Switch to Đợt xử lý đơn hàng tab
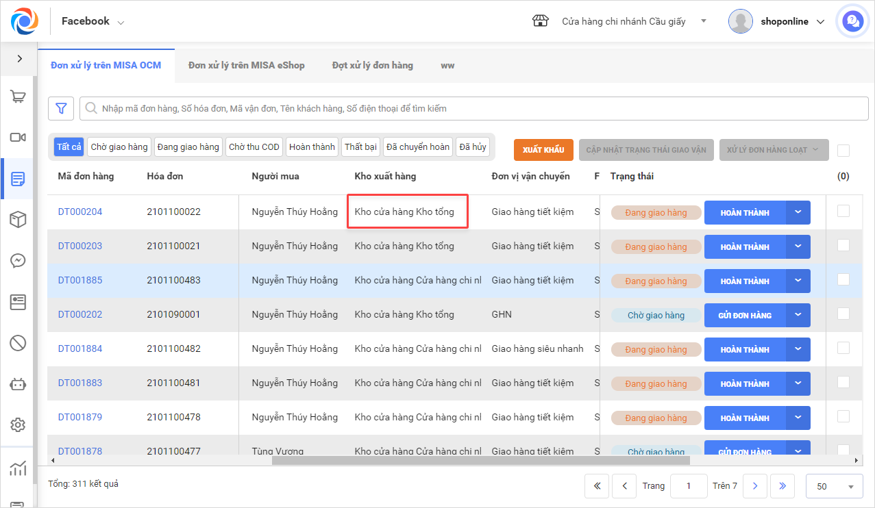Screen dimensions: 875x508 [373, 66]
